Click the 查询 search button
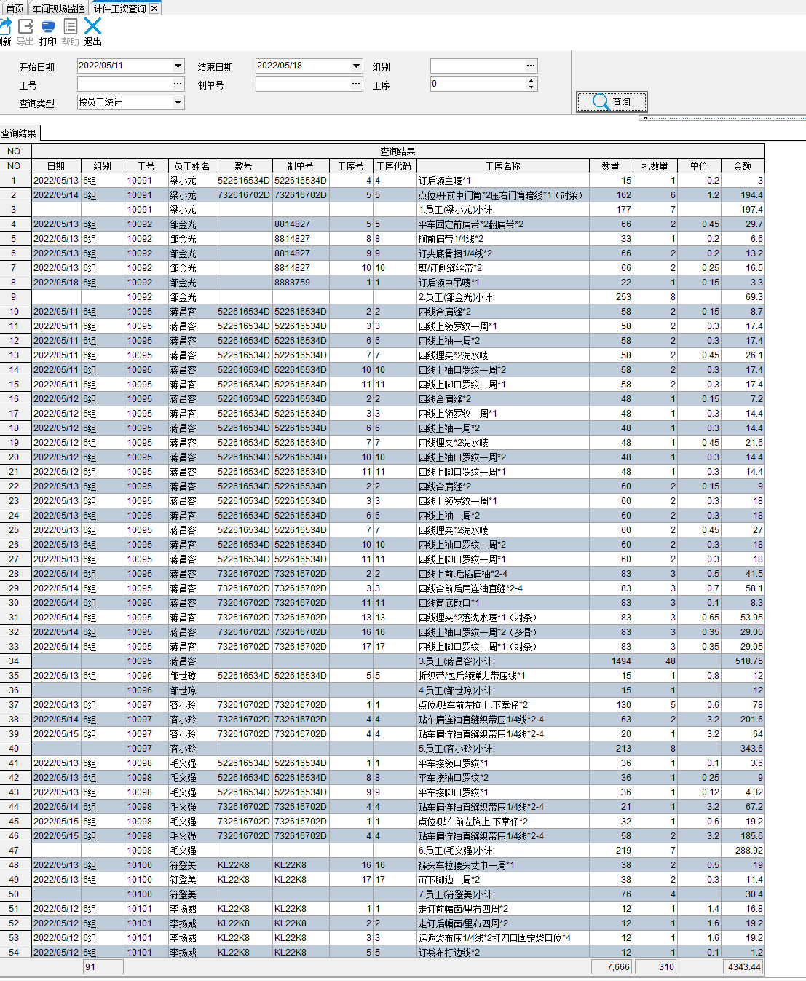Image resolution: width=806 pixels, height=981 pixels. (612, 102)
